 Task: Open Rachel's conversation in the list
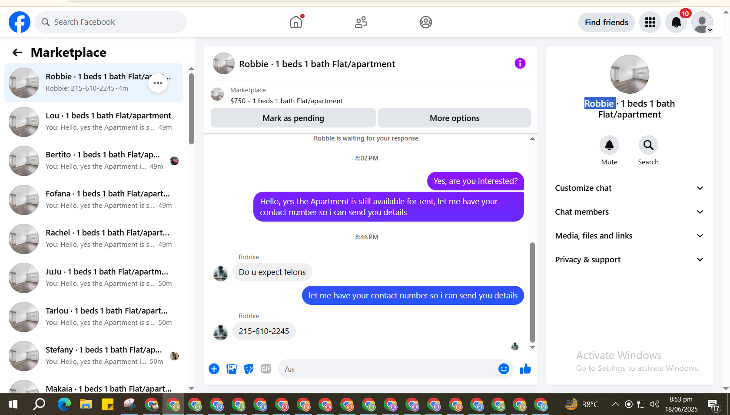[93, 239]
